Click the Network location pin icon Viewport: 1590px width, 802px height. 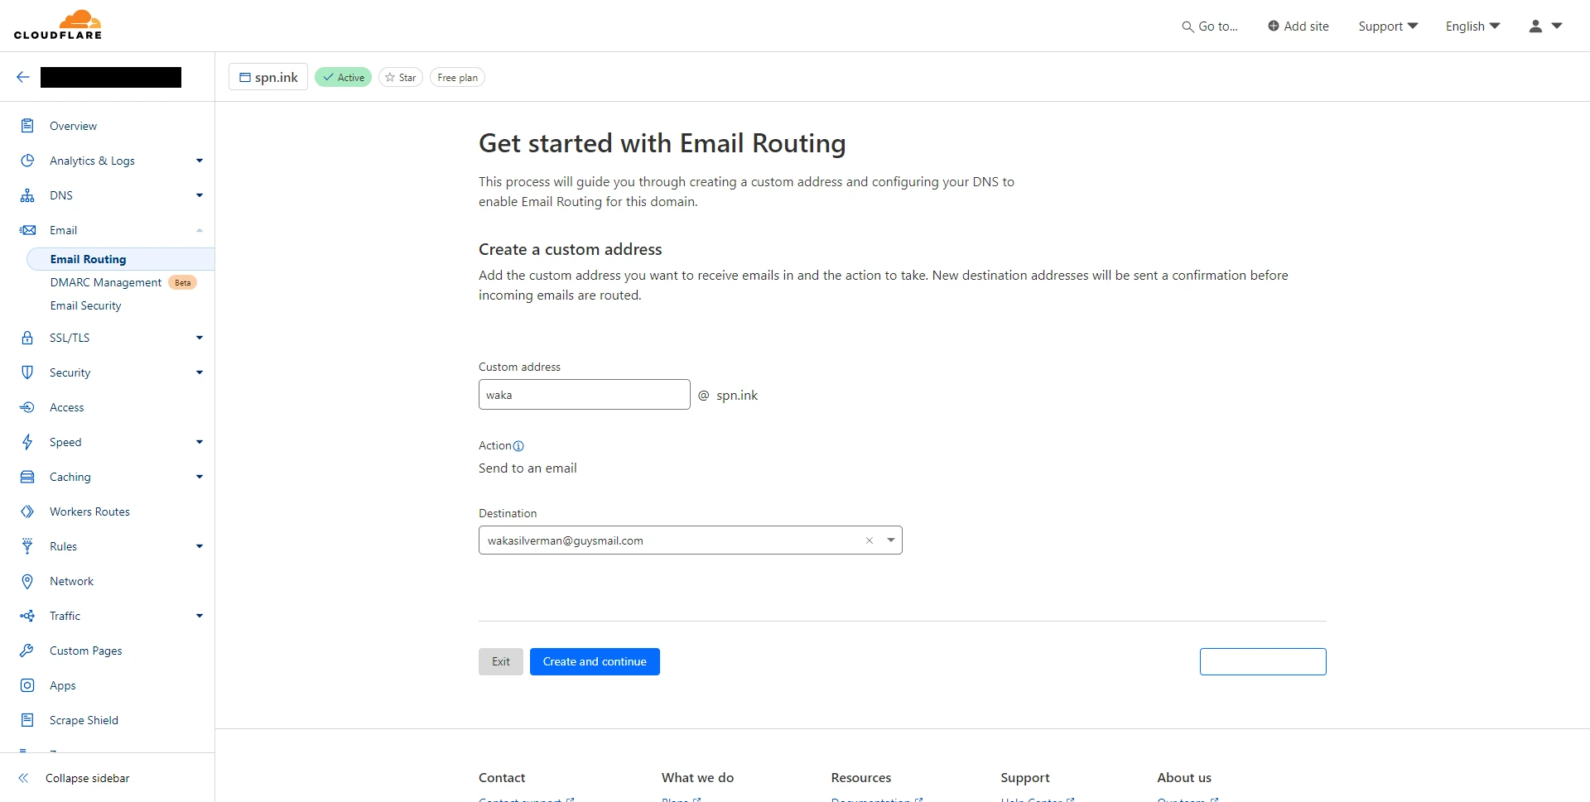[27, 581]
